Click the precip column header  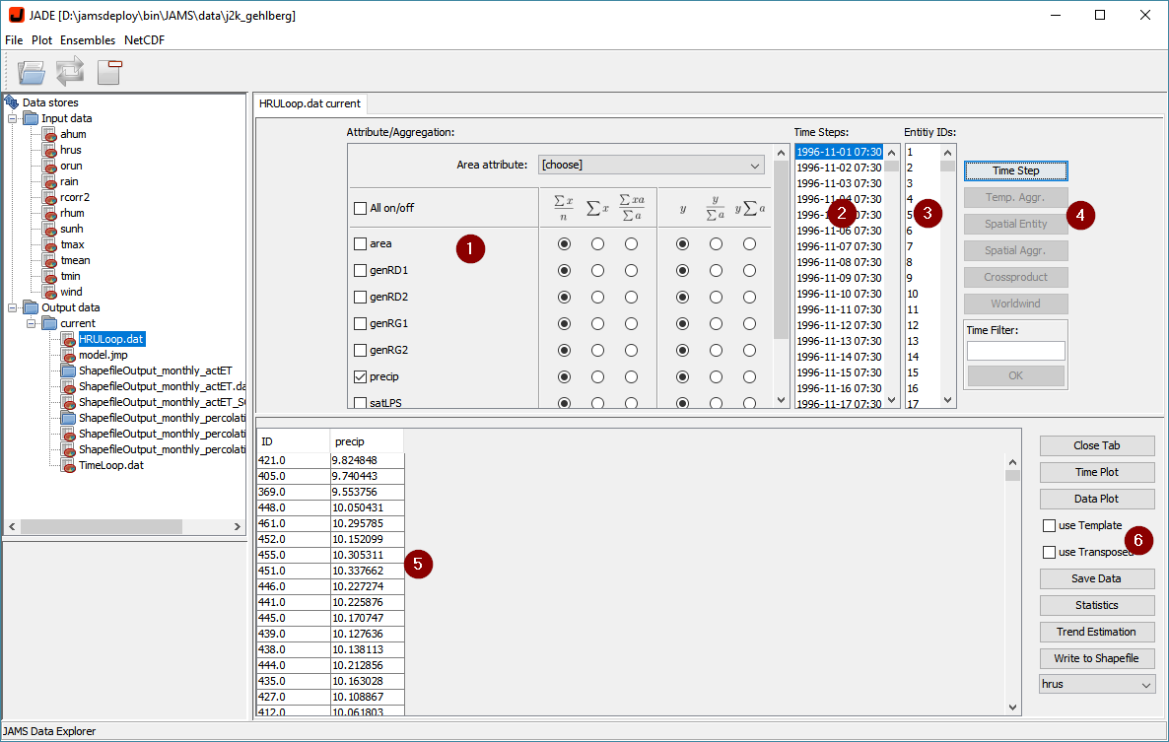[366, 441]
